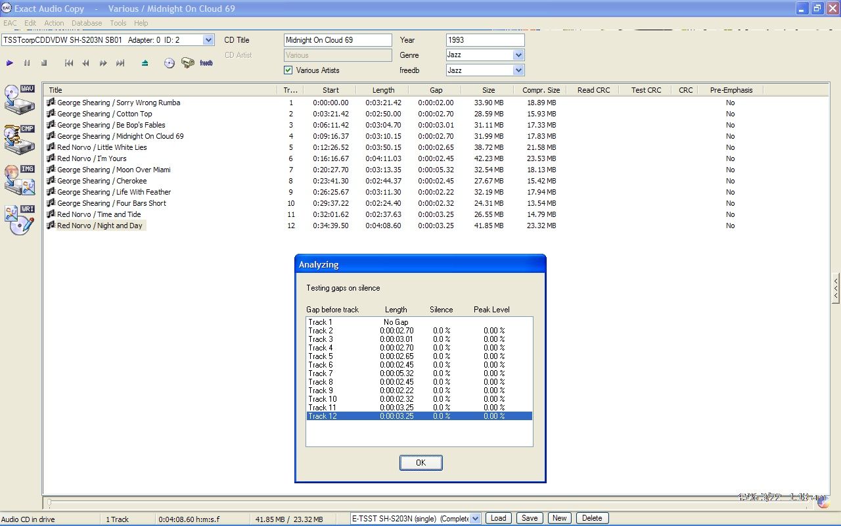Open the EAC menu
The image size is (841, 526).
point(10,23)
